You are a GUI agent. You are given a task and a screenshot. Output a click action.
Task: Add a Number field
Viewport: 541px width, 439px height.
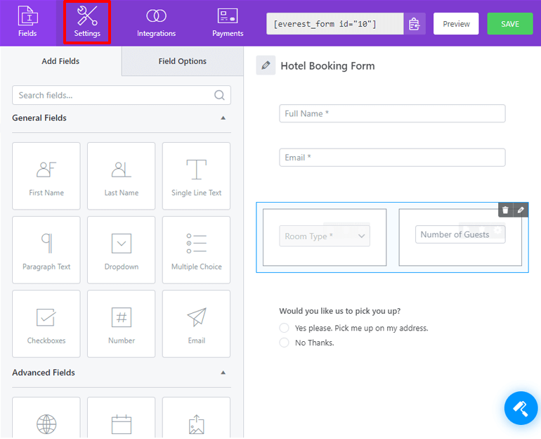tap(121, 324)
